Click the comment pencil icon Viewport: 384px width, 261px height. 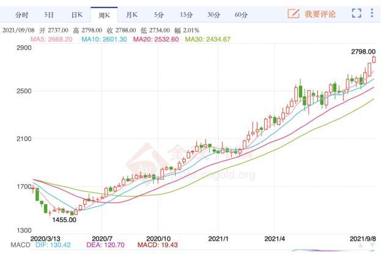click(294, 13)
